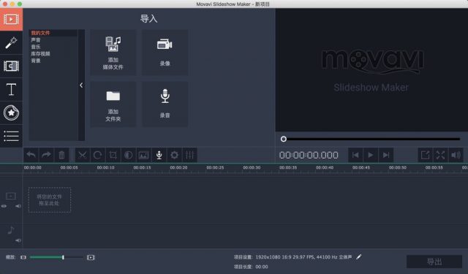This screenshot has height=274, width=468.
Task: Open the more list tab
Action: pos(11,136)
